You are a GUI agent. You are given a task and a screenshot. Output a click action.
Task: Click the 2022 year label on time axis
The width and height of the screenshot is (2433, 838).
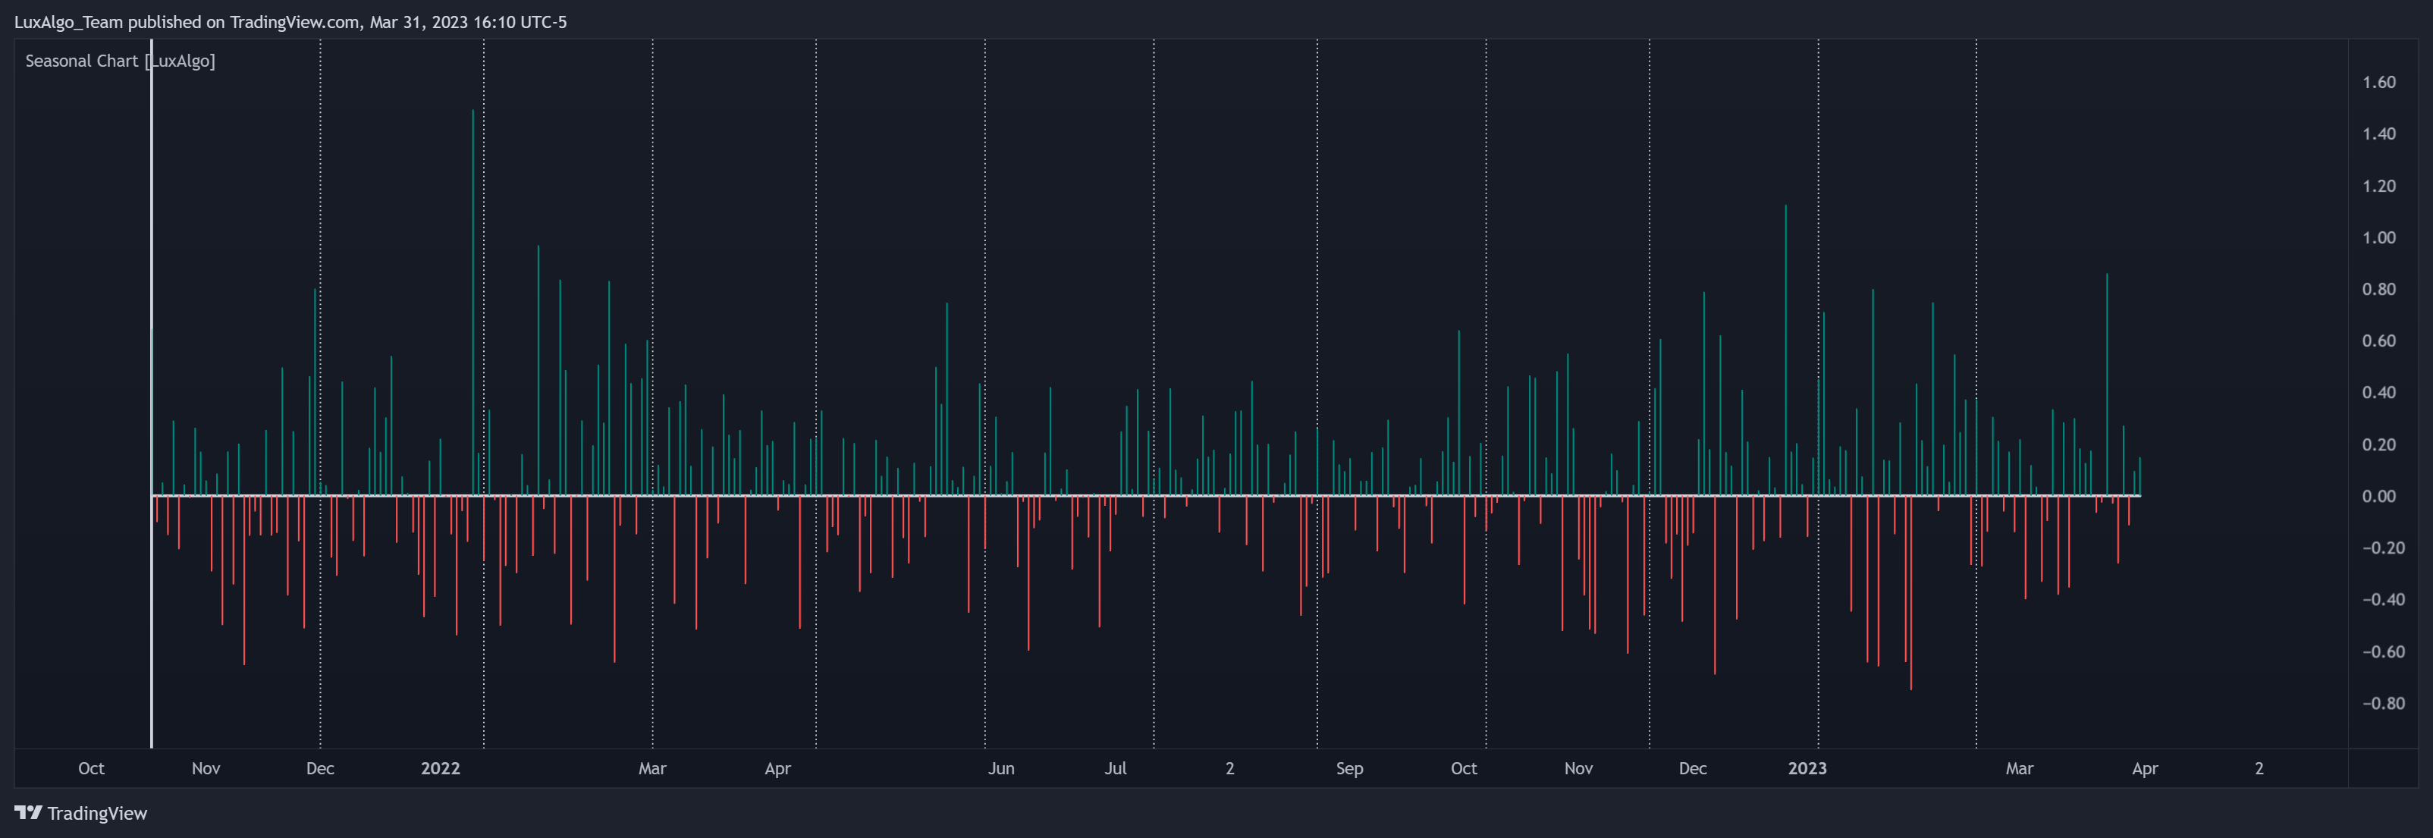tap(440, 768)
